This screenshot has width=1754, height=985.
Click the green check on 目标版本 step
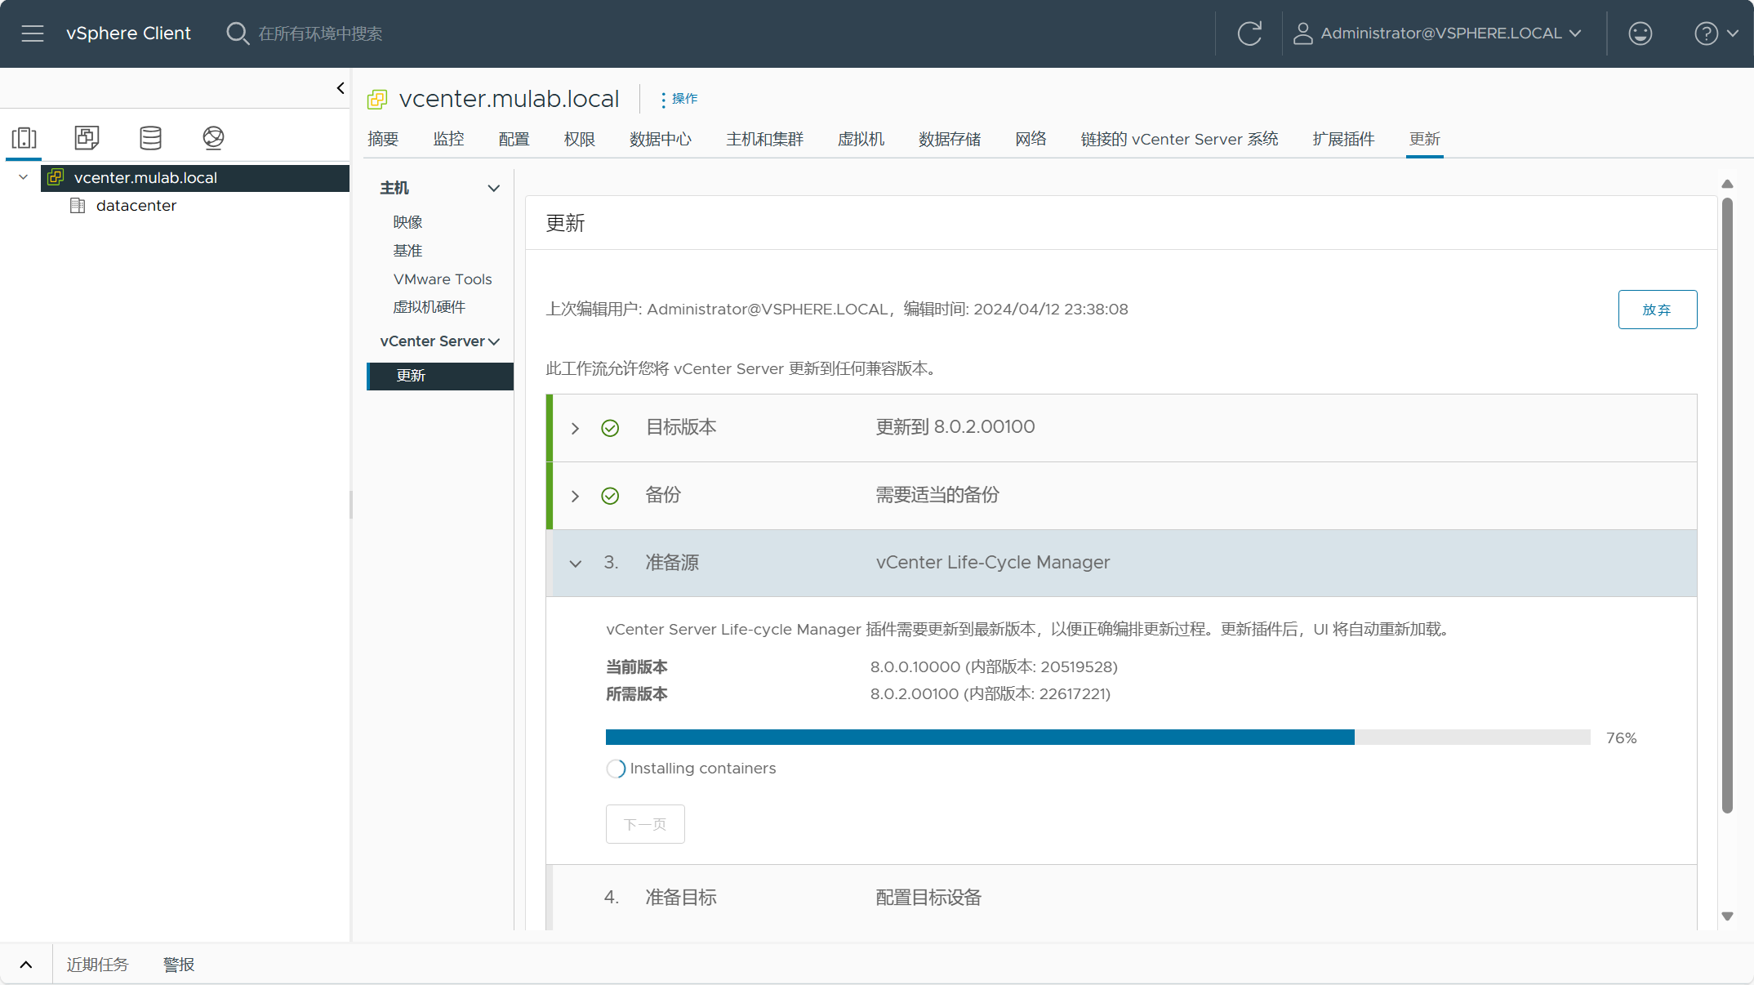pyautogui.click(x=610, y=428)
